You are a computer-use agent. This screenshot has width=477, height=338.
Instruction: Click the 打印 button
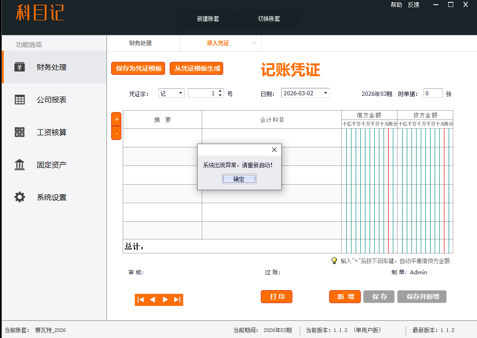pyautogui.click(x=277, y=297)
